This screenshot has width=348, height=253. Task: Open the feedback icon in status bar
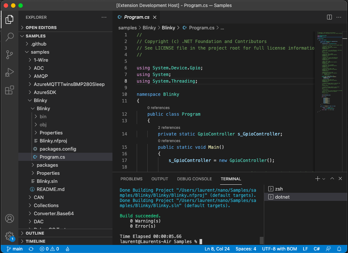click(x=328, y=249)
